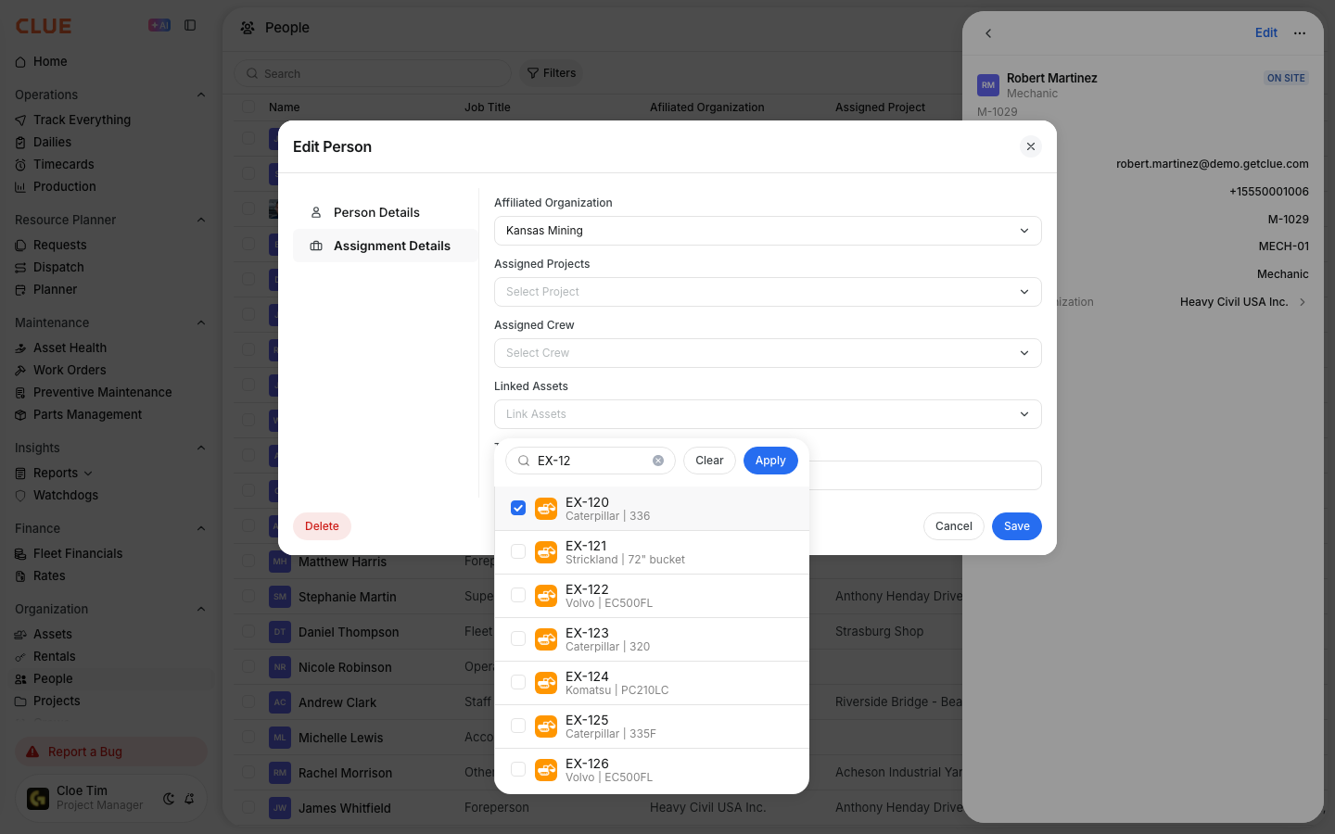Viewport: 1335px width, 834px height.
Task: Open notifications bell icon
Action: 189,799
